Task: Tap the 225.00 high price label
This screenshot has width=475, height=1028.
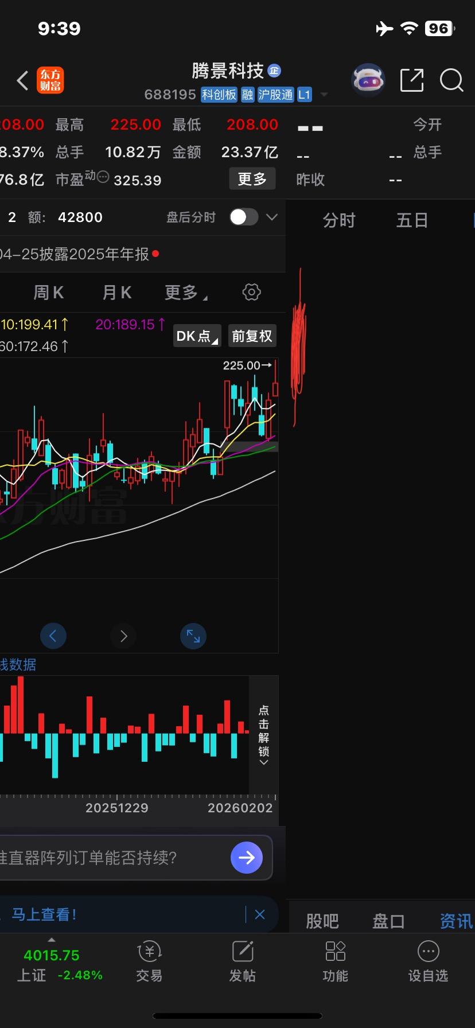Action: (x=242, y=365)
